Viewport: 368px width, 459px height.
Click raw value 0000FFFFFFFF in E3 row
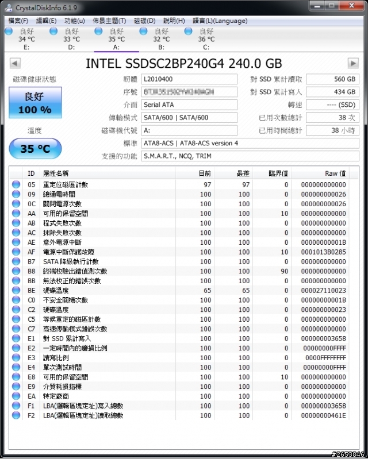325,357
